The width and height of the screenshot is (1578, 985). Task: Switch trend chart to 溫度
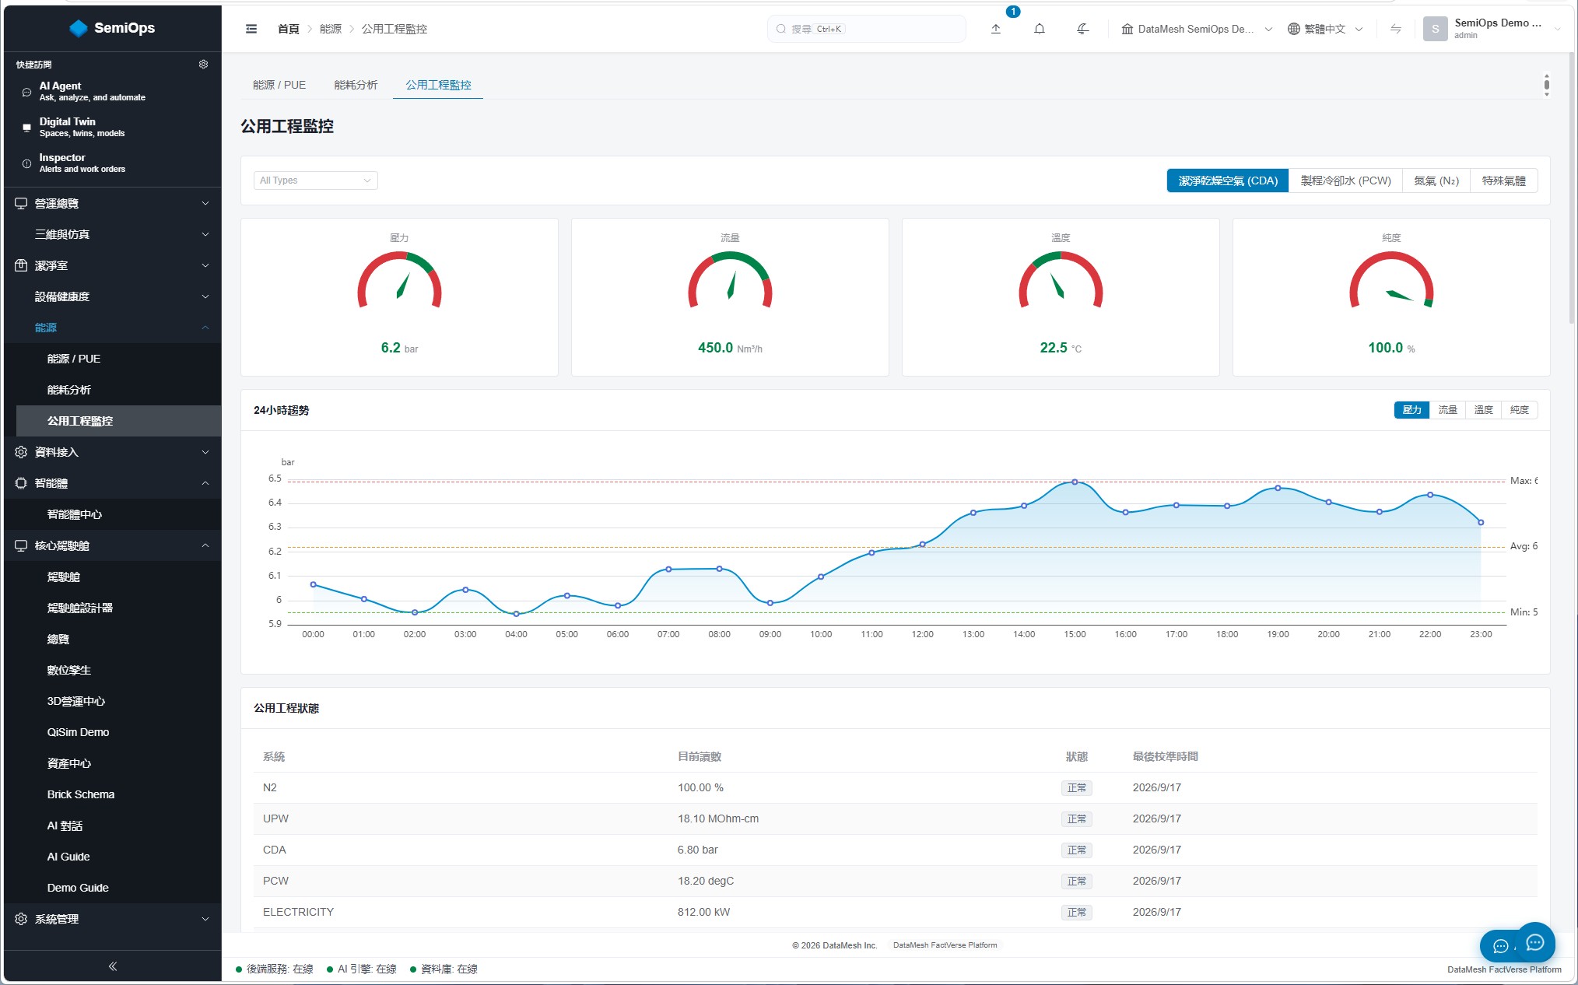(1483, 410)
